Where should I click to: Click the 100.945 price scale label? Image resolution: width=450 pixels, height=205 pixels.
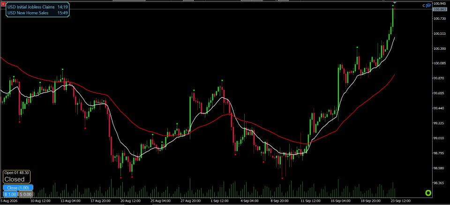pyautogui.click(x=439, y=3)
